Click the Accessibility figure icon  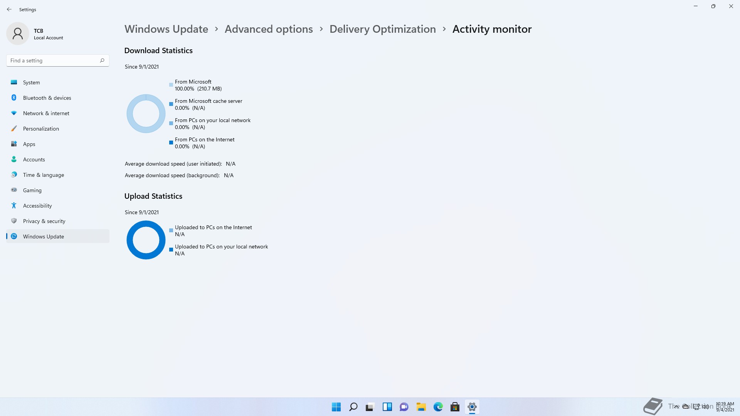14,205
